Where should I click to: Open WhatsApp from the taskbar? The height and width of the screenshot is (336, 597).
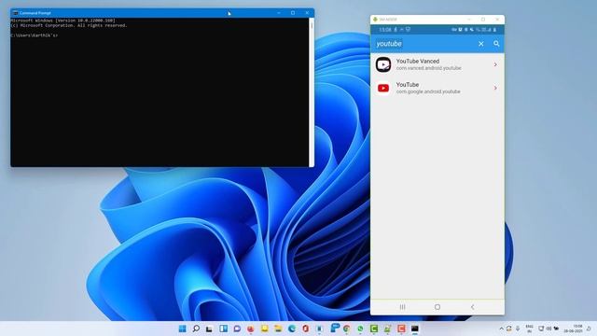[x=360, y=329]
